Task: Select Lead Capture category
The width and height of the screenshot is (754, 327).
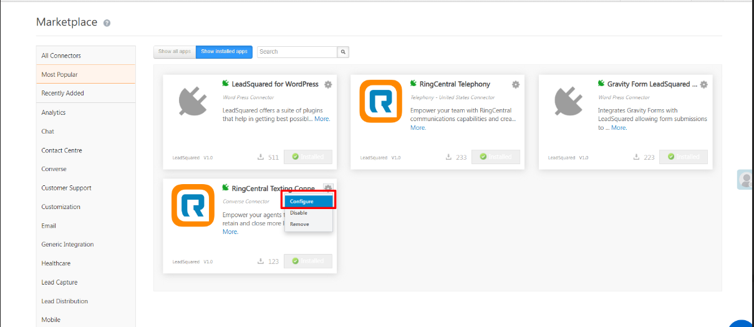Action: pos(86,282)
